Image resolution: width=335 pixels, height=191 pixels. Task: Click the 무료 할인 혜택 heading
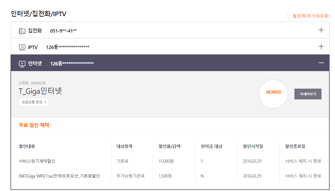pyautogui.click(x=34, y=125)
